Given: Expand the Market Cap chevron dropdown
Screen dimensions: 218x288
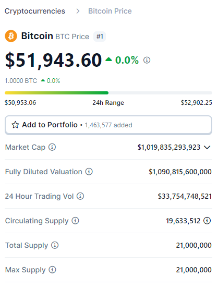Looking at the screenshot, I should [207, 147].
